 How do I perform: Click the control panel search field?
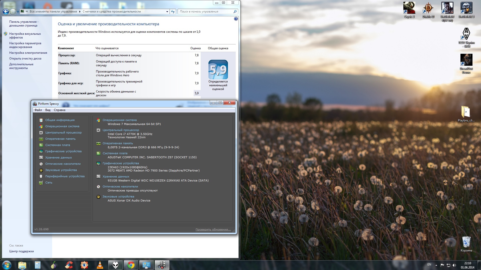click(x=205, y=11)
